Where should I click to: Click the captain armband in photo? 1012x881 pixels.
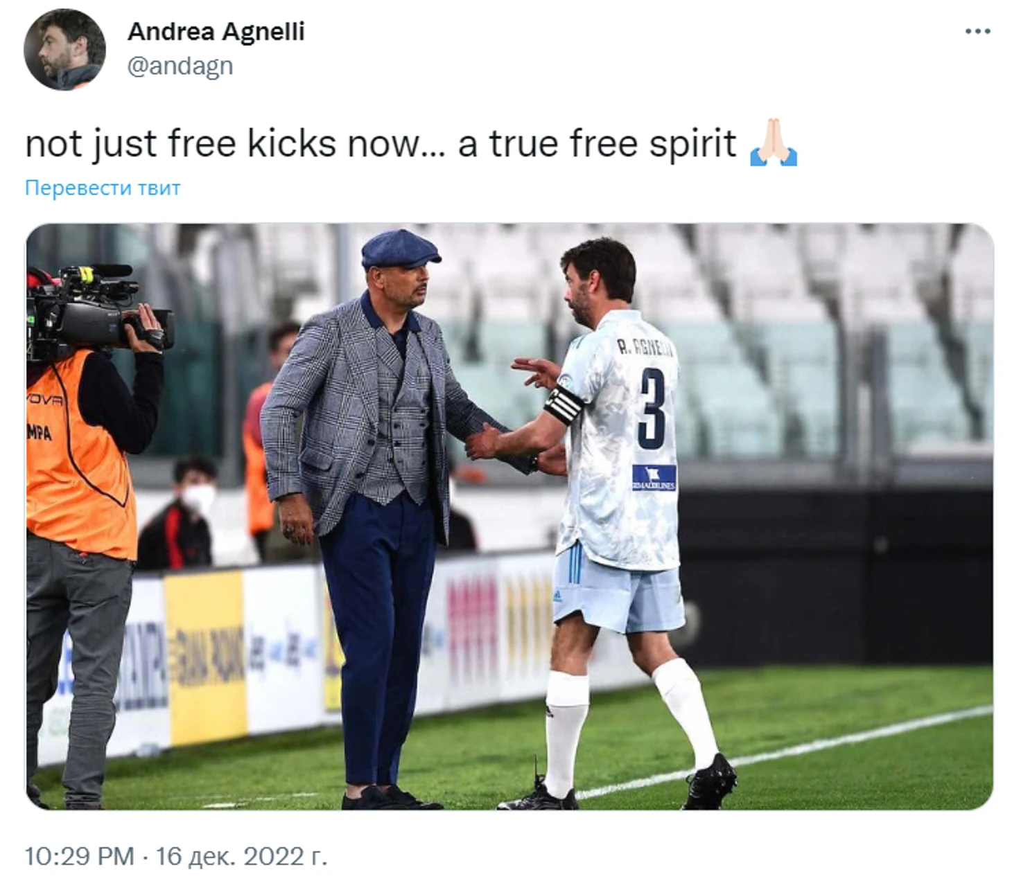pos(564,404)
